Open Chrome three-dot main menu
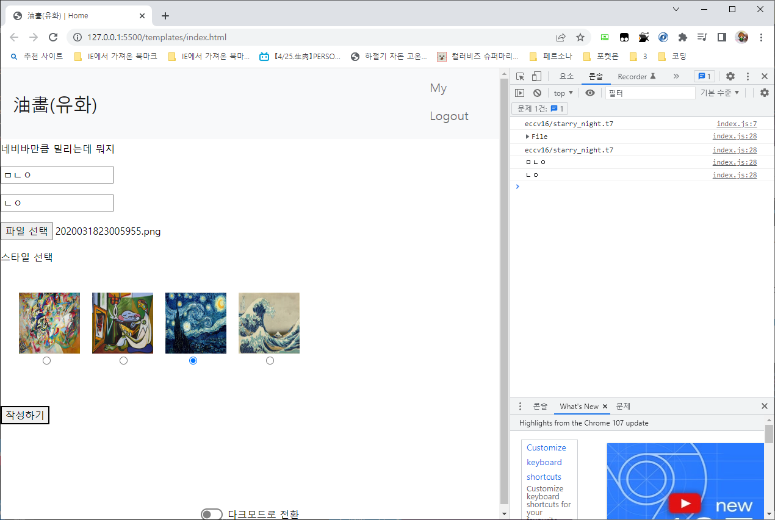Viewport: 775px width, 520px height. coord(761,37)
